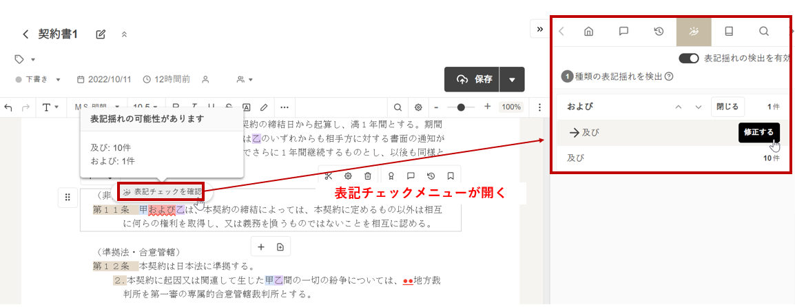Screen dimensions: 795x307
Task: Click the 修正する button
Action: point(758,132)
